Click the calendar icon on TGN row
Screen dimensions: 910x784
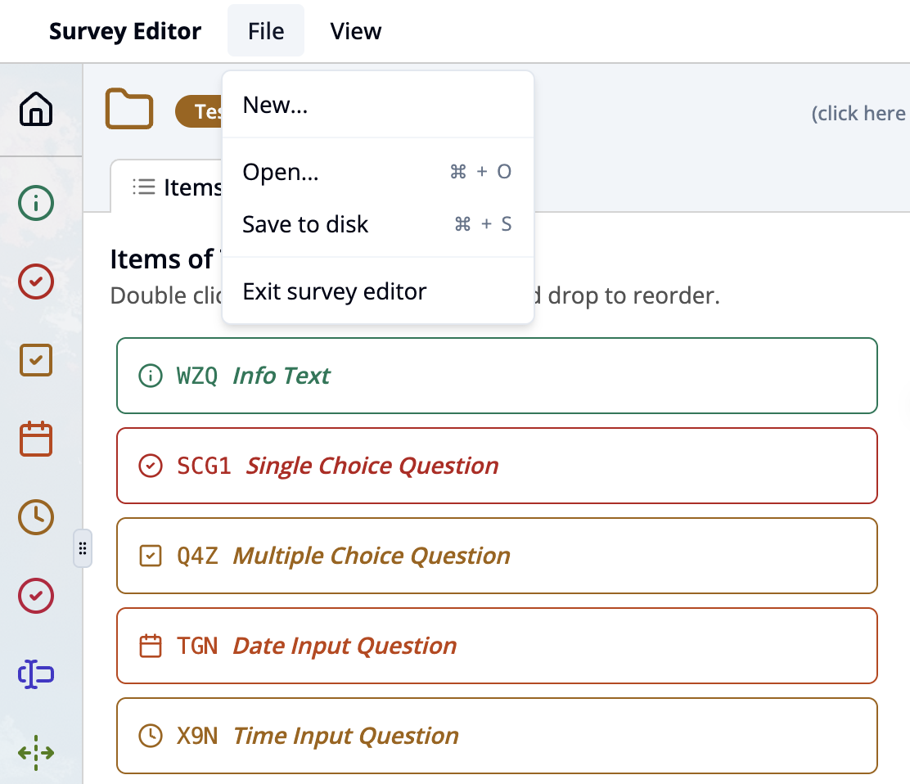(151, 646)
